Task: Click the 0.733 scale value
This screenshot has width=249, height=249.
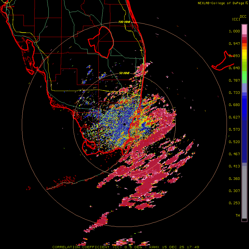Action: [234, 93]
